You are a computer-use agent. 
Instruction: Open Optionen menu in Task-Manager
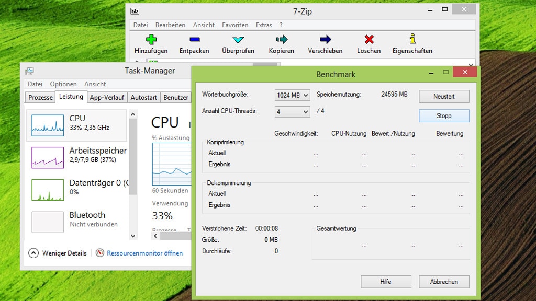coord(63,84)
